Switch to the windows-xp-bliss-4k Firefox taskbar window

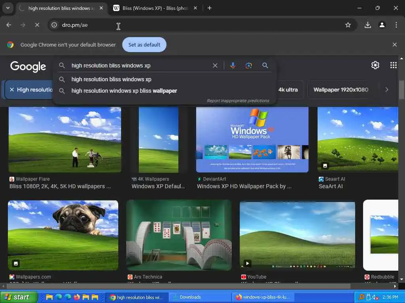pyautogui.click(x=263, y=297)
